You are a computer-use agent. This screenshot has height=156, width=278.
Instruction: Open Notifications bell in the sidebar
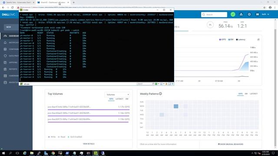[5, 42]
